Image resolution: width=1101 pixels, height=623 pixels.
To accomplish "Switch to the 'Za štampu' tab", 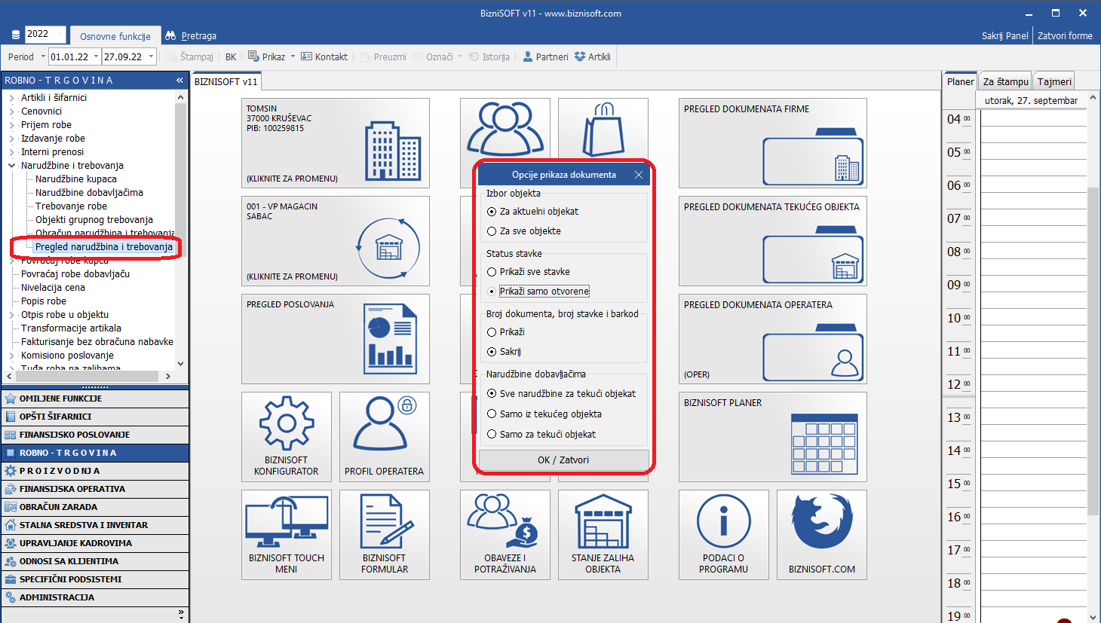I will [x=1005, y=81].
